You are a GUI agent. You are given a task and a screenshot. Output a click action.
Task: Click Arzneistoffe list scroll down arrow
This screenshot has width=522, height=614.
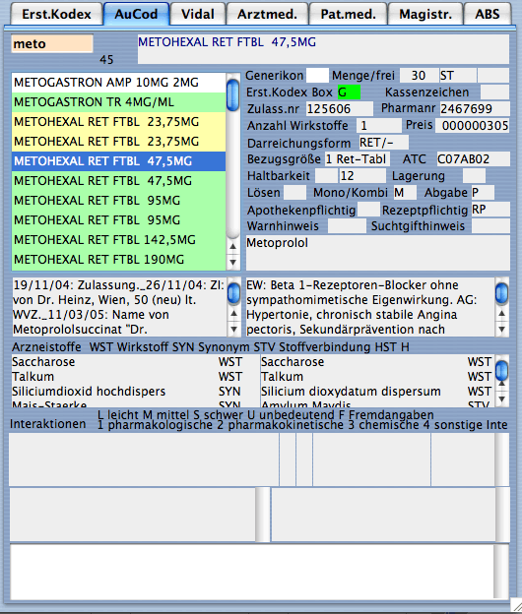pyautogui.click(x=501, y=399)
